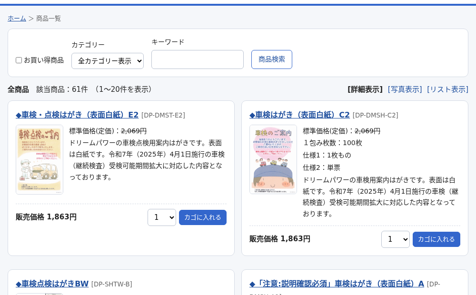Add C2 postcard to cart with カゴに入れる
476x295 pixels.
436,239
